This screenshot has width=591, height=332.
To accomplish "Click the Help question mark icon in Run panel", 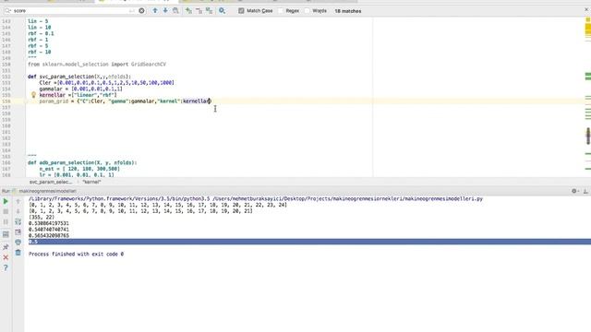I will (x=6, y=267).
